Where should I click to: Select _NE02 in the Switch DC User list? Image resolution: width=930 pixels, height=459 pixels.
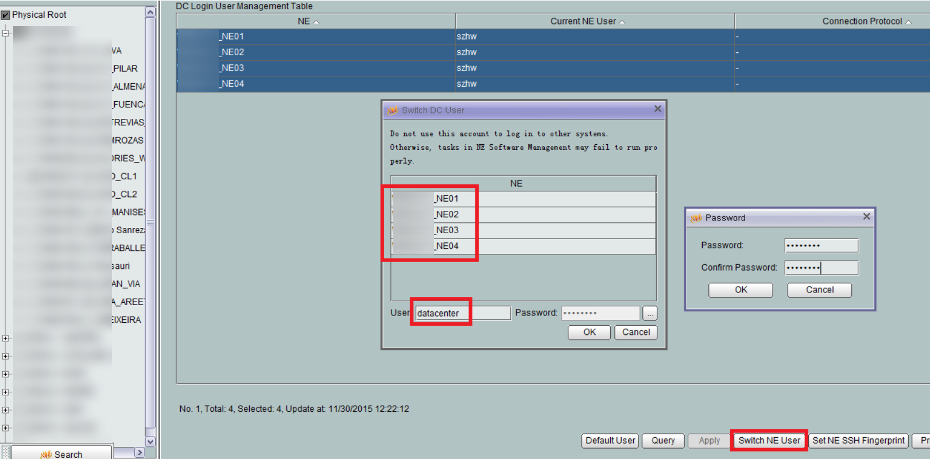click(523, 214)
